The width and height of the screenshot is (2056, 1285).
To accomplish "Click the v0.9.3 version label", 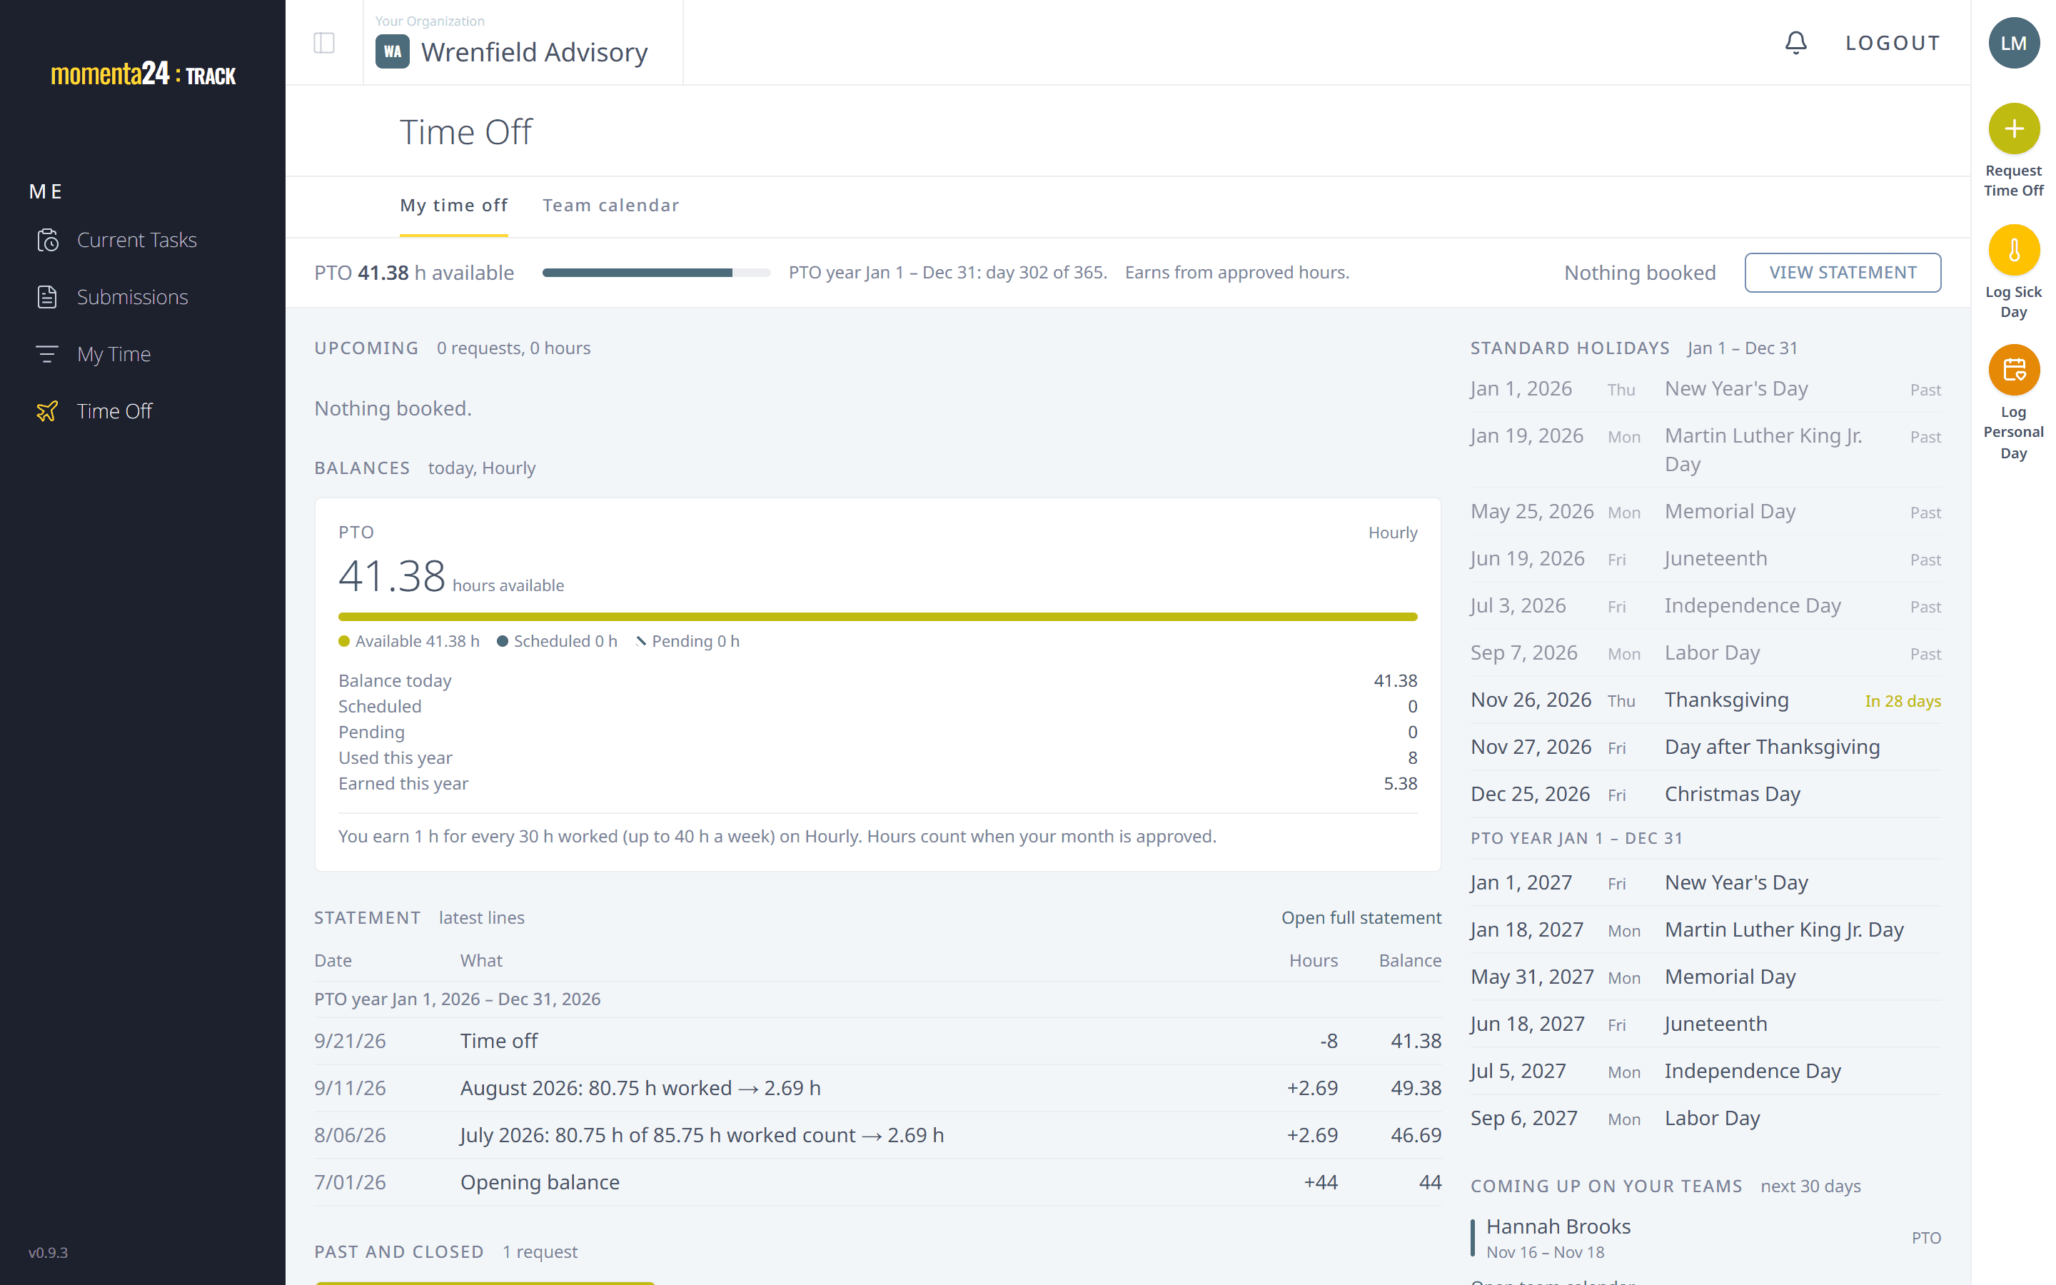I will (48, 1253).
